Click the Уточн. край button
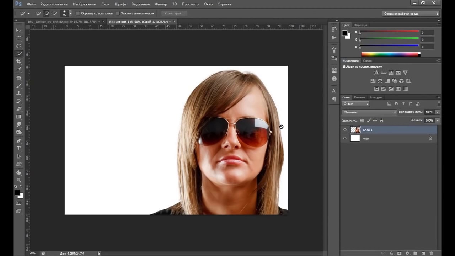 pos(174,14)
